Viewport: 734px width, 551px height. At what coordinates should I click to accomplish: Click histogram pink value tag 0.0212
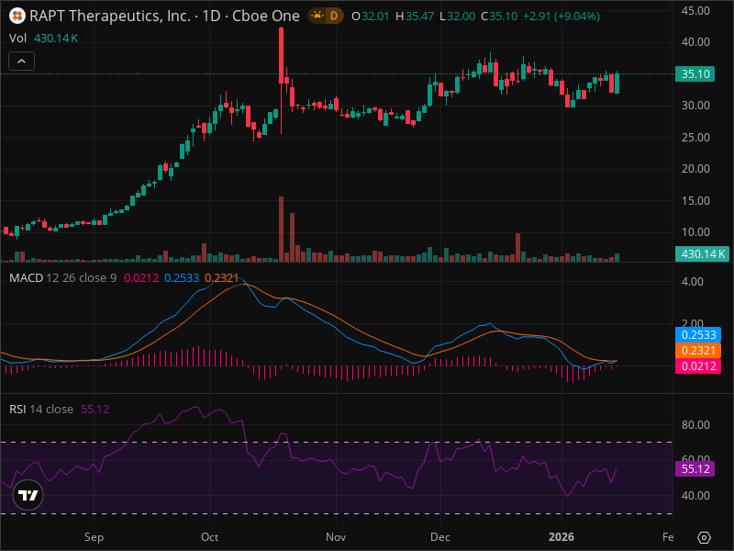point(698,365)
